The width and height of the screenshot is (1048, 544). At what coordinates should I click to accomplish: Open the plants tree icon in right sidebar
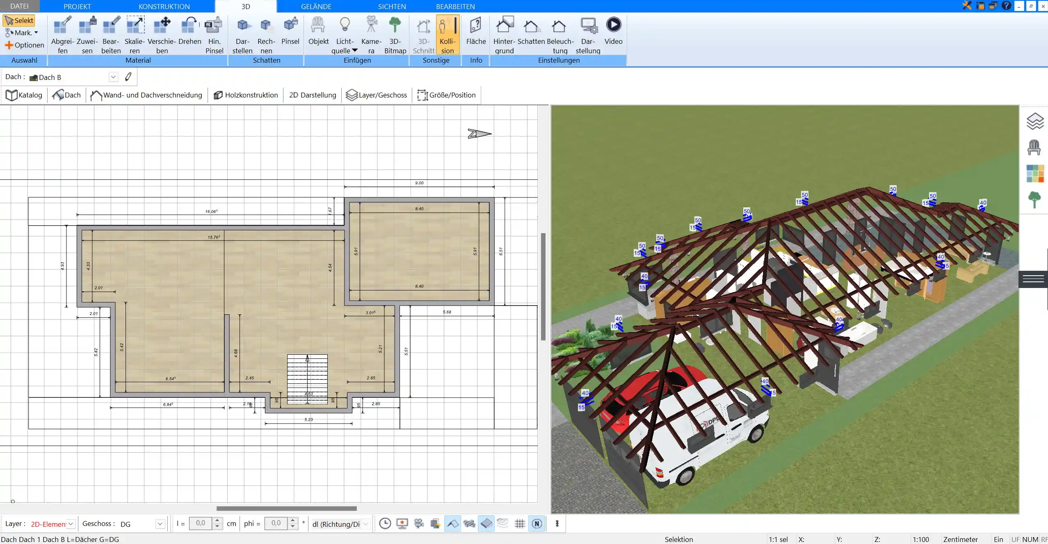pos(1034,200)
